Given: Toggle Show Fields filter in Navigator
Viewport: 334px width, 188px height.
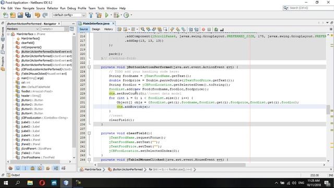Looking at the screenshot, I should point(18,168).
